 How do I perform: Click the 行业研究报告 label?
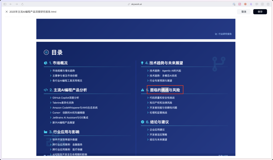pos(225,34)
